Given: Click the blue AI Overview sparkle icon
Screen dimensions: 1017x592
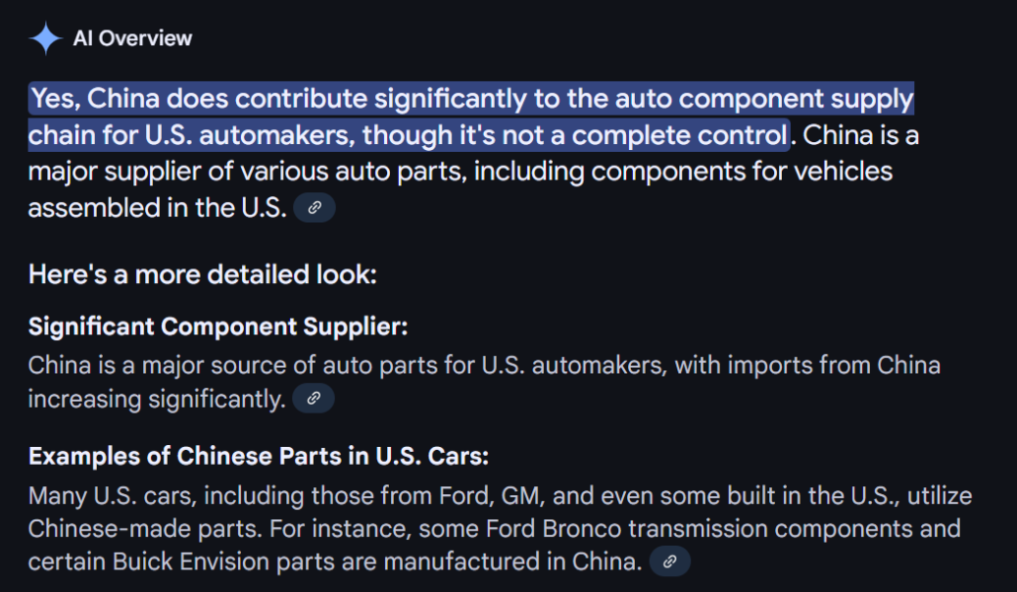Looking at the screenshot, I should click(45, 38).
